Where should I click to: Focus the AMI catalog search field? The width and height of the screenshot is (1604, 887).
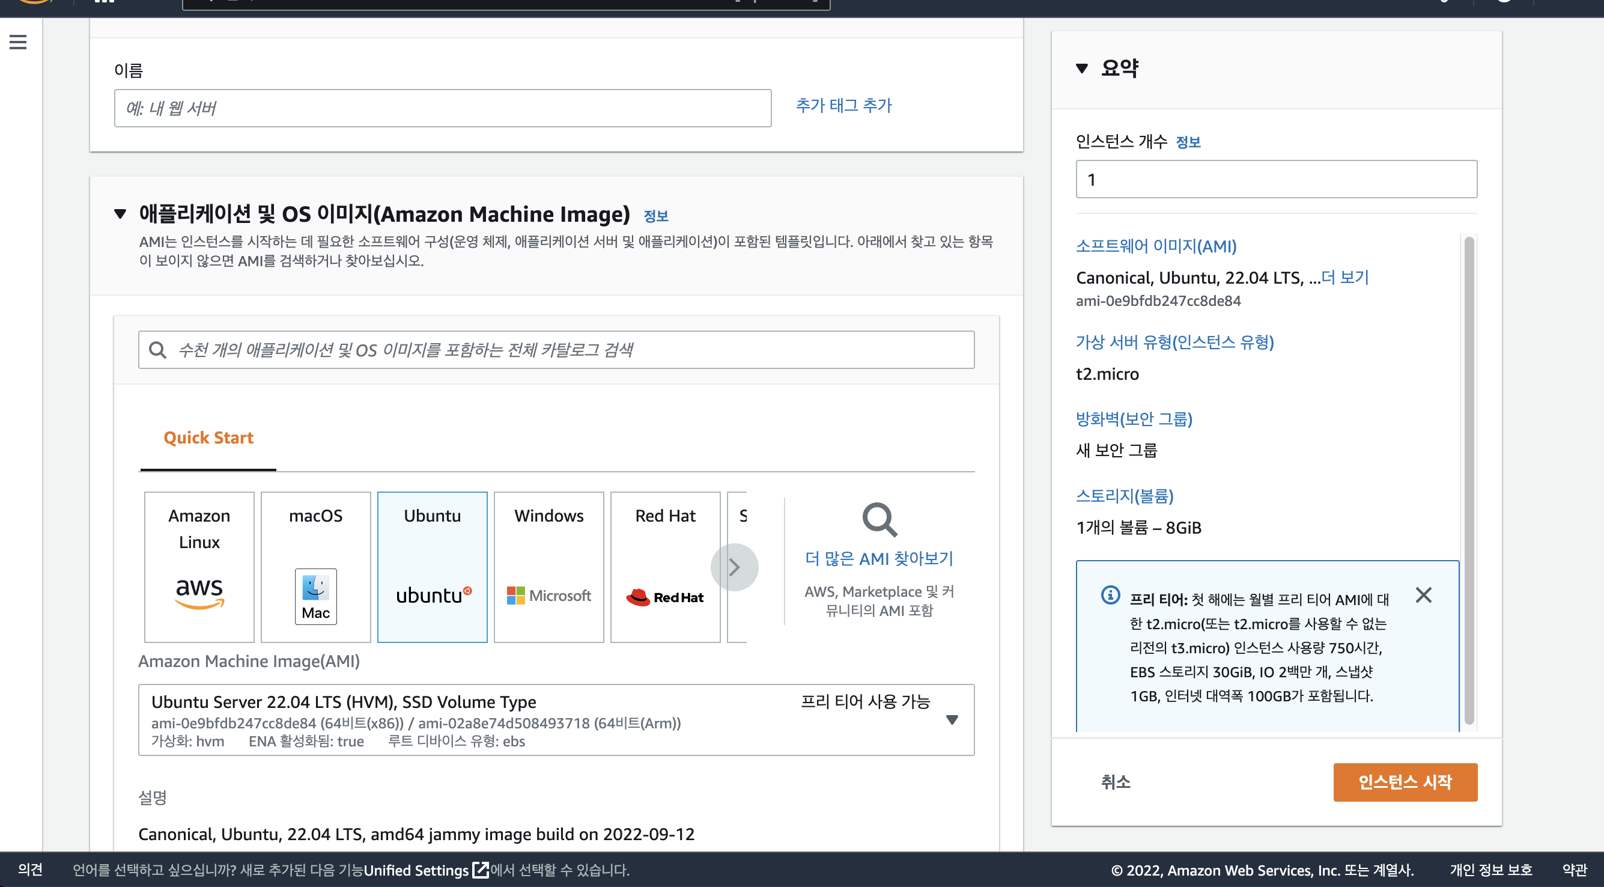556,349
